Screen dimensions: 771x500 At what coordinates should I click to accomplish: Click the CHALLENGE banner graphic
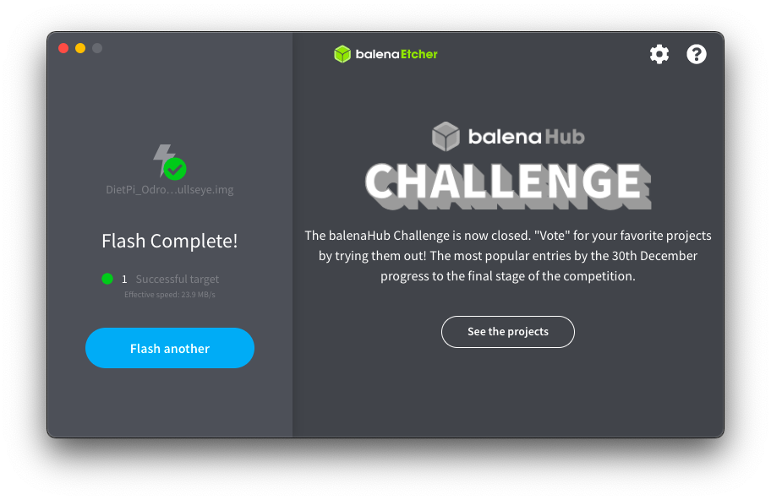pyautogui.click(x=508, y=186)
